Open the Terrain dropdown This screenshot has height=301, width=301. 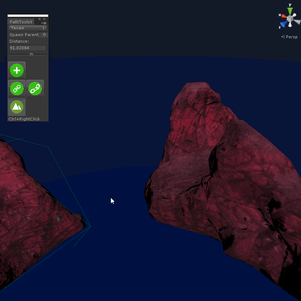click(x=28, y=28)
